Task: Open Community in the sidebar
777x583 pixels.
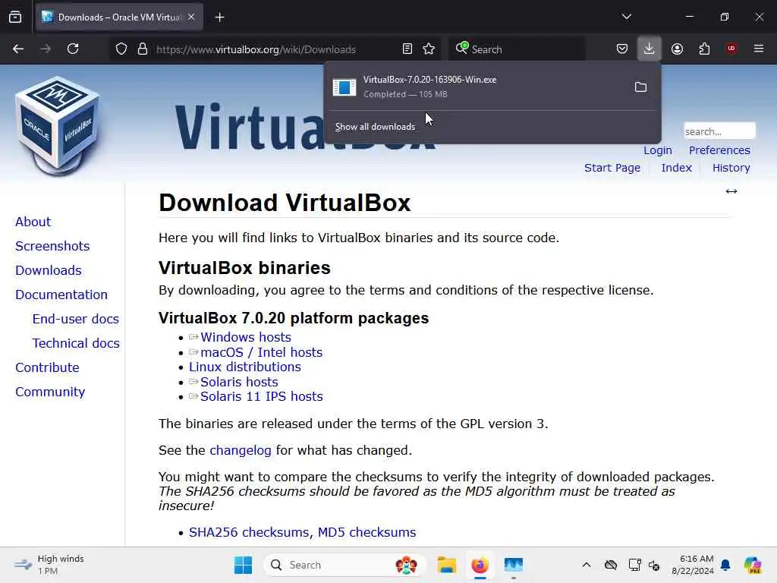Action: (x=50, y=392)
